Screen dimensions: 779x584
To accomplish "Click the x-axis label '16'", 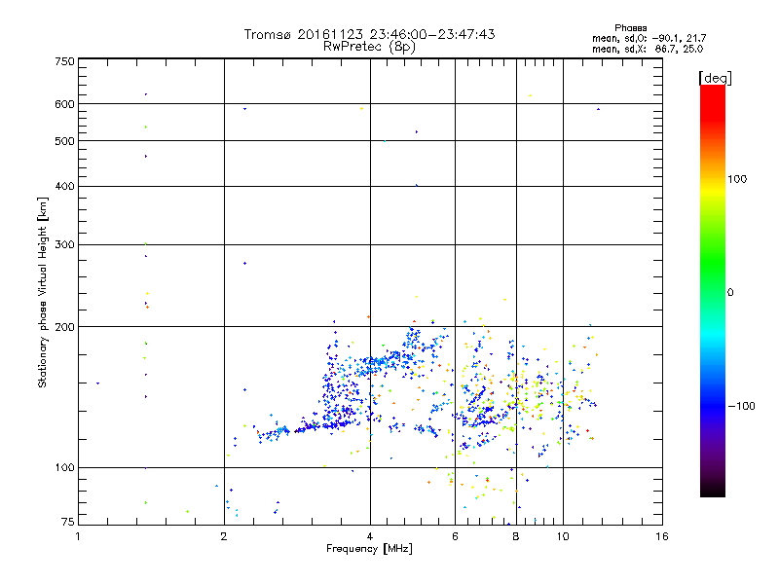I will 662,536.
